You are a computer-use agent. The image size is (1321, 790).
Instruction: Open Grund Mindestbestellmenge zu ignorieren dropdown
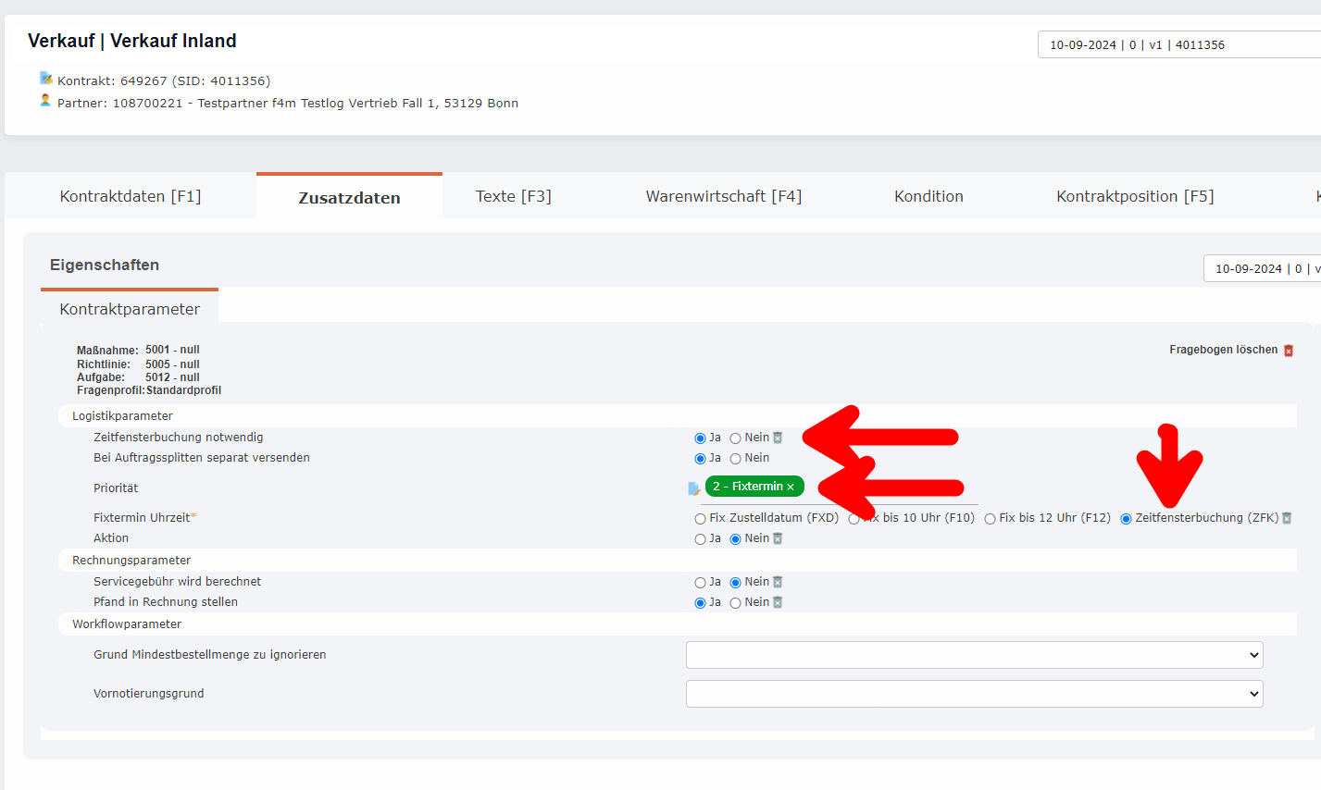[974, 655]
